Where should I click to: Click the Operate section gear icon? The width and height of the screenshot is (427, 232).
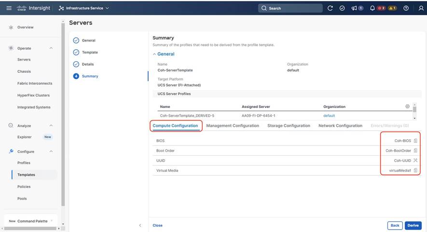coord(11,48)
